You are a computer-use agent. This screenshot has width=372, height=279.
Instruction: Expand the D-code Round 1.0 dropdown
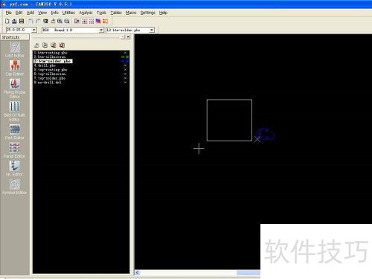point(101,30)
